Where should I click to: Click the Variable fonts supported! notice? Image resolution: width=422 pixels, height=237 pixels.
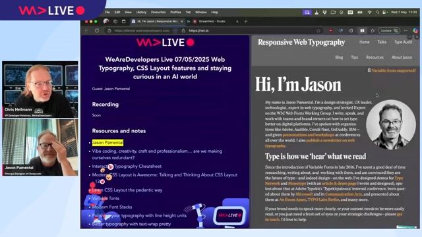point(392,70)
